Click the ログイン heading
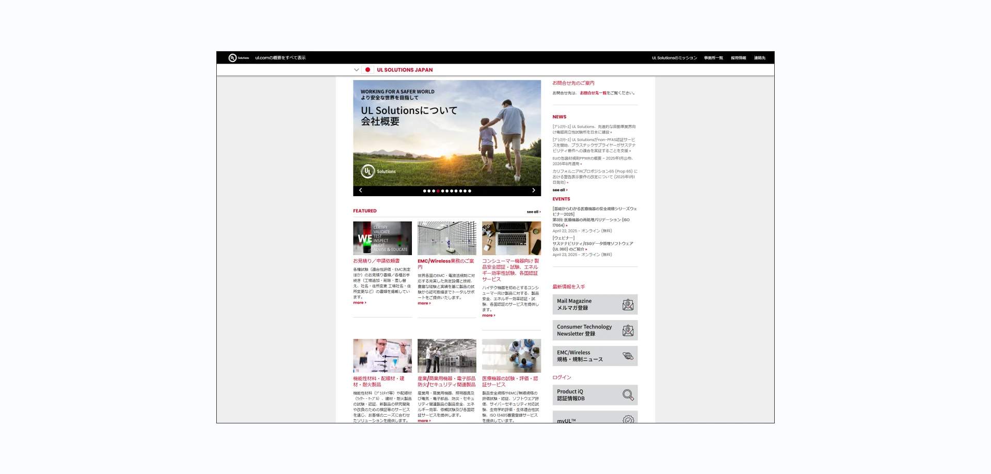Image resolution: width=991 pixels, height=474 pixels. [562, 377]
